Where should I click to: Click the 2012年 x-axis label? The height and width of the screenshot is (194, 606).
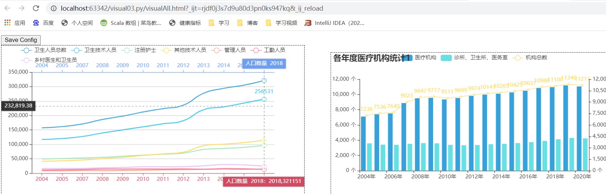point(474,177)
